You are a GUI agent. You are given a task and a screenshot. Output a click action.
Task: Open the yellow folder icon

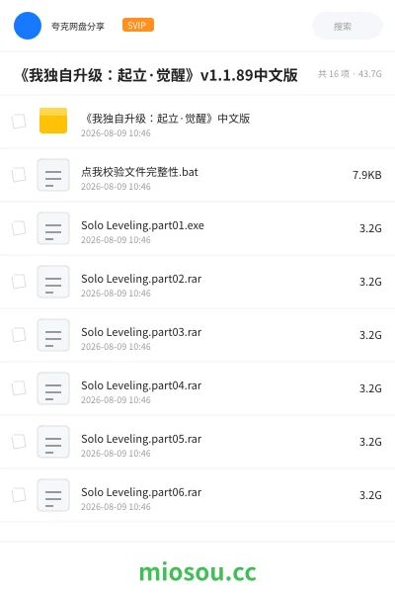(x=53, y=121)
